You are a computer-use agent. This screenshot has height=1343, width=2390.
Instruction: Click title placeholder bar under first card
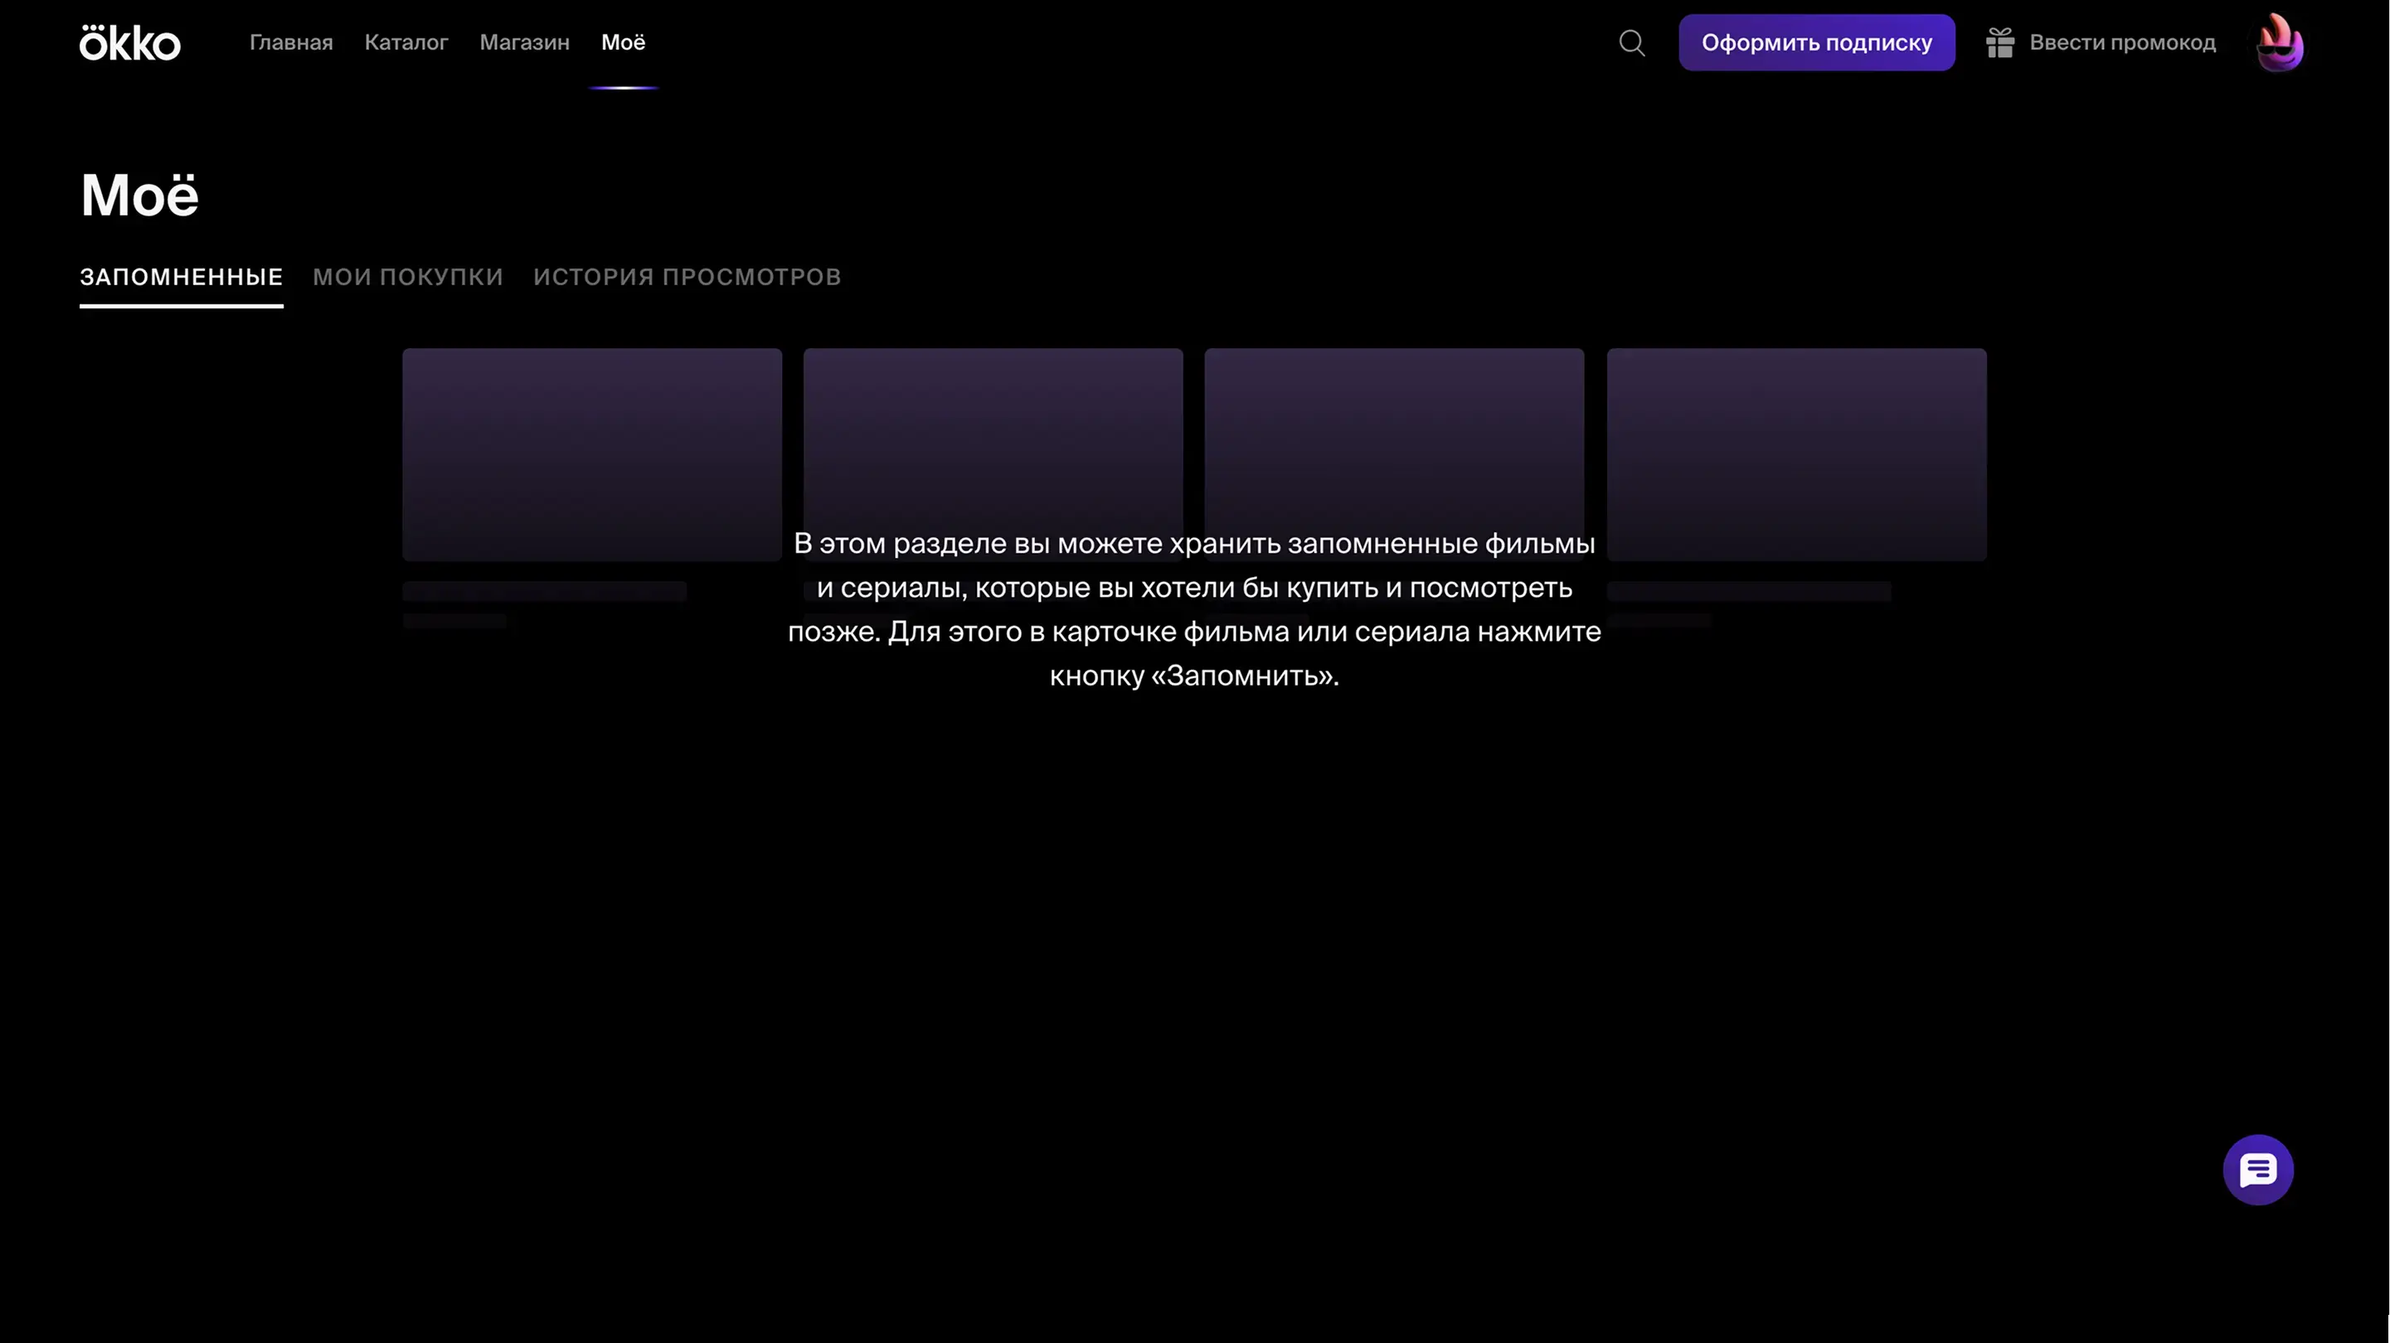pos(545,591)
